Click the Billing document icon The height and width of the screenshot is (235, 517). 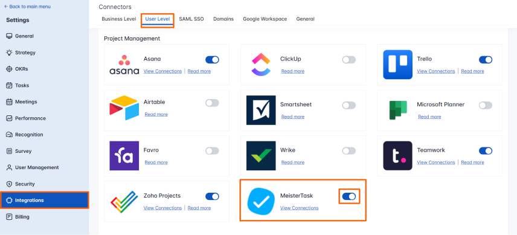(x=9, y=217)
